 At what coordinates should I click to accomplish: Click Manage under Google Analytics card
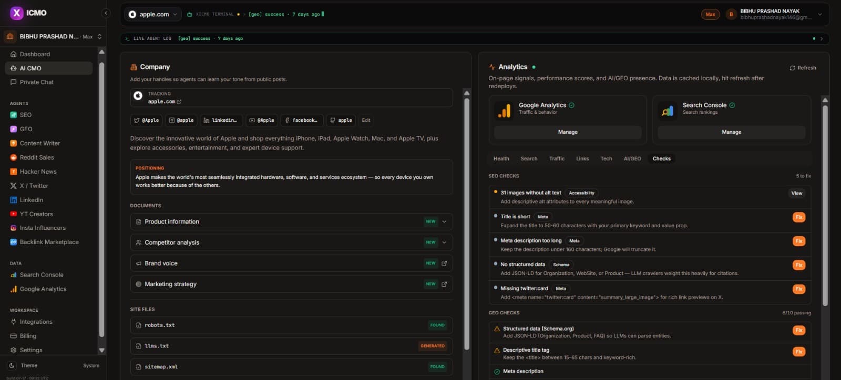[568, 132]
